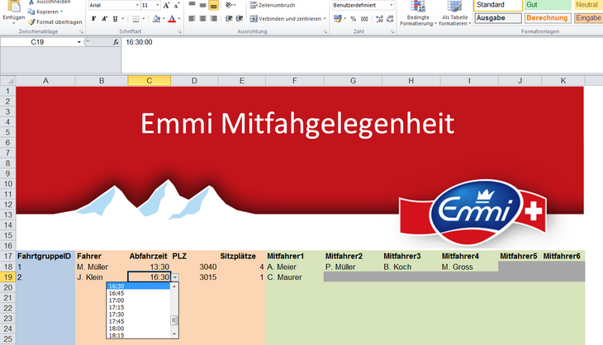
Task: Open borders dropdown arrow
Action: (x=144, y=18)
